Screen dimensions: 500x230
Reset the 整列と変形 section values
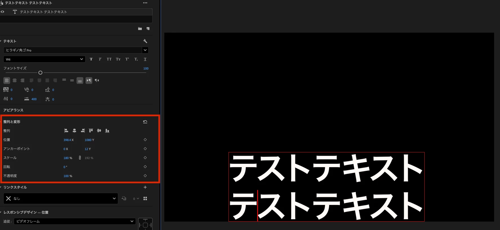[x=145, y=122]
